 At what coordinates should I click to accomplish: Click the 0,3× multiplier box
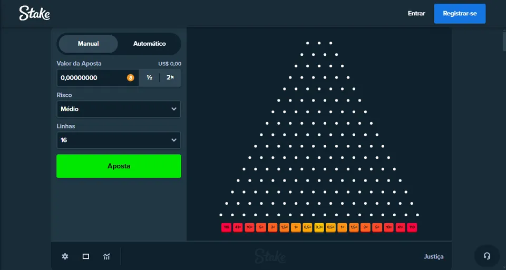(319, 227)
